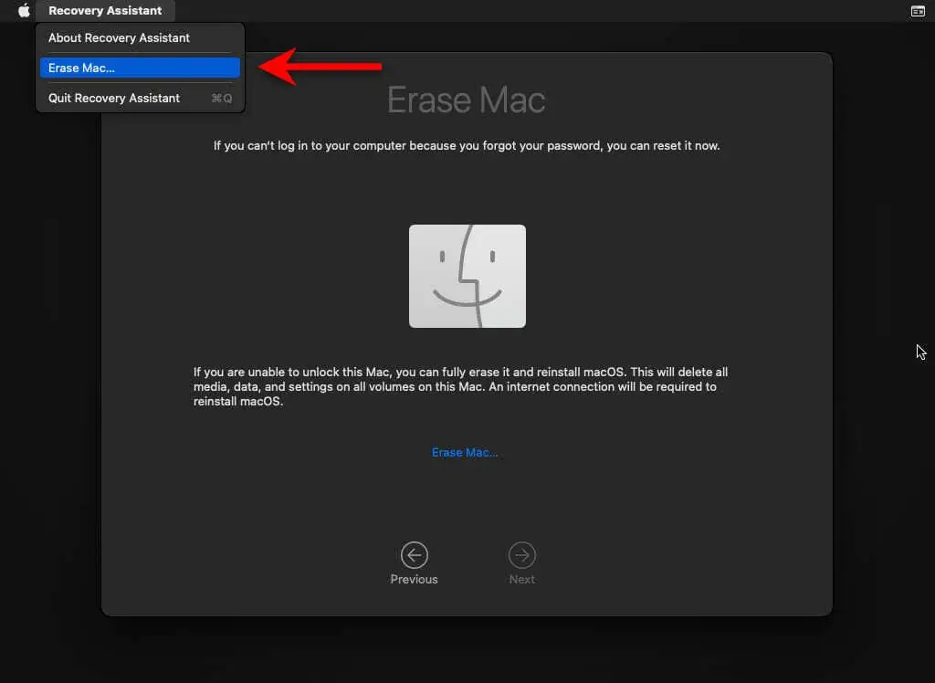This screenshot has width=935, height=683.
Task: Click the Finder face image
Action: [x=467, y=276]
